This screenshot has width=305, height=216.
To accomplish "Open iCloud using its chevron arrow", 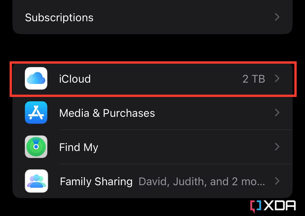I will coord(277,78).
